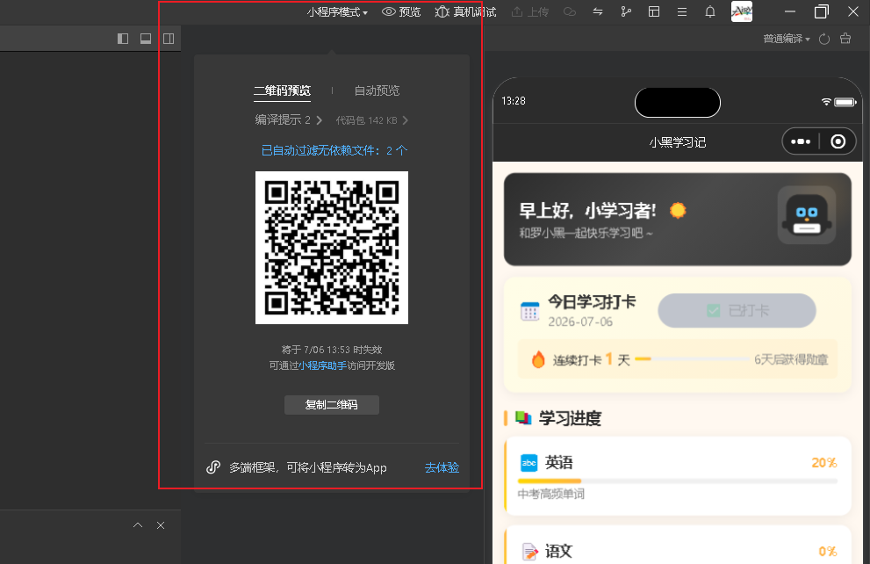This screenshot has height=564, width=870.
Task: Open the layout table icon in toolbar
Action: tap(654, 11)
